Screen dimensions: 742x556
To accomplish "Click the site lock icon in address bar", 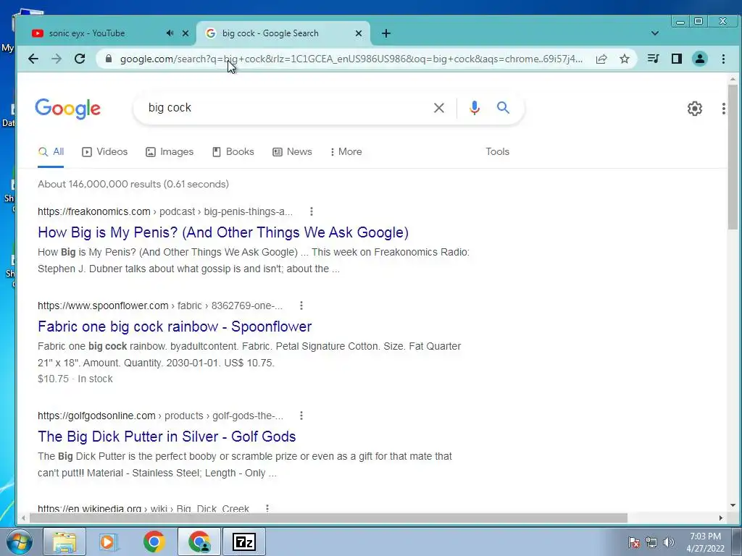I will coord(109,59).
